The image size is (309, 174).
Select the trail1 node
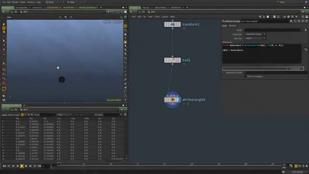point(172,60)
